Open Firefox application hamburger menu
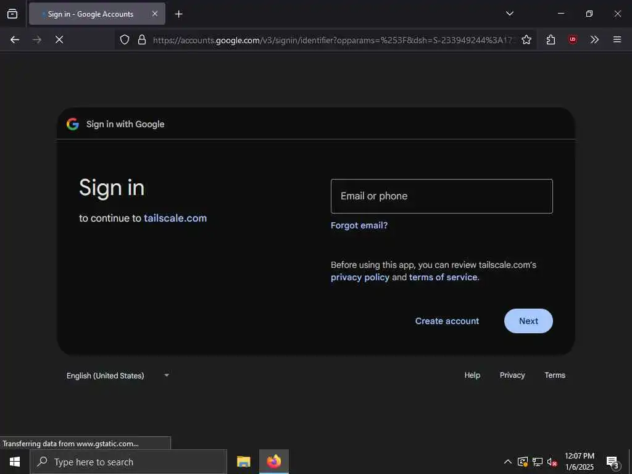Image resolution: width=632 pixels, height=474 pixels. tap(617, 39)
